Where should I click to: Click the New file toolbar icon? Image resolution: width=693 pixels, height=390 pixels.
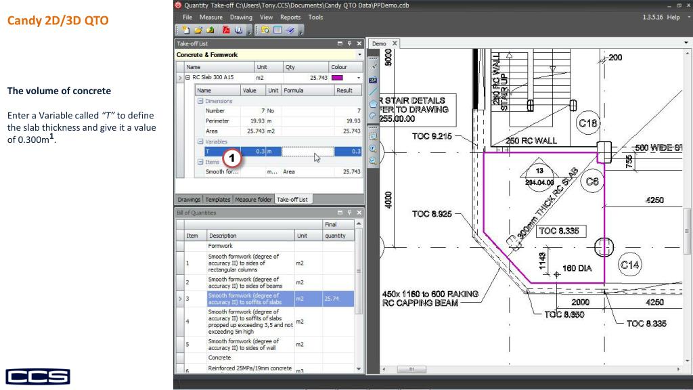pyautogui.click(x=186, y=30)
